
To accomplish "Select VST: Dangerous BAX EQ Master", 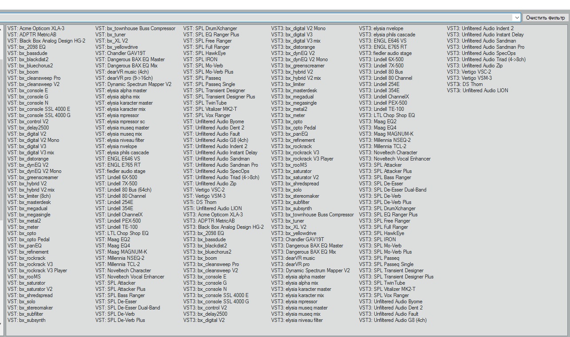I will (130, 59).
